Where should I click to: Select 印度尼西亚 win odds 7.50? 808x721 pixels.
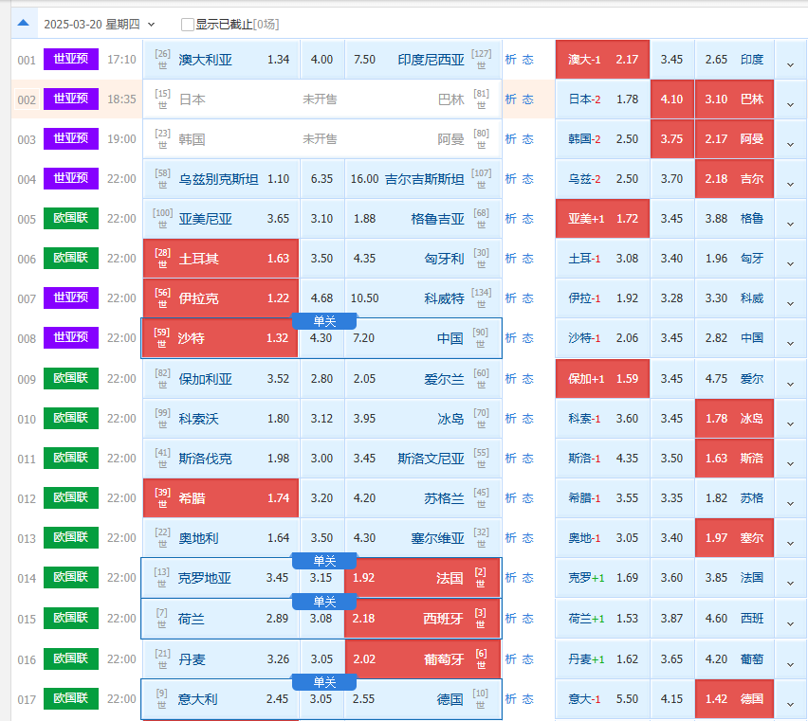pyautogui.click(x=423, y=60)
